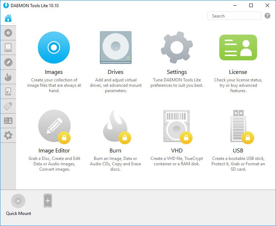Click the lock badge on Burn
Image resolution: width=276 pixels, height=226 pixels.
124,138
